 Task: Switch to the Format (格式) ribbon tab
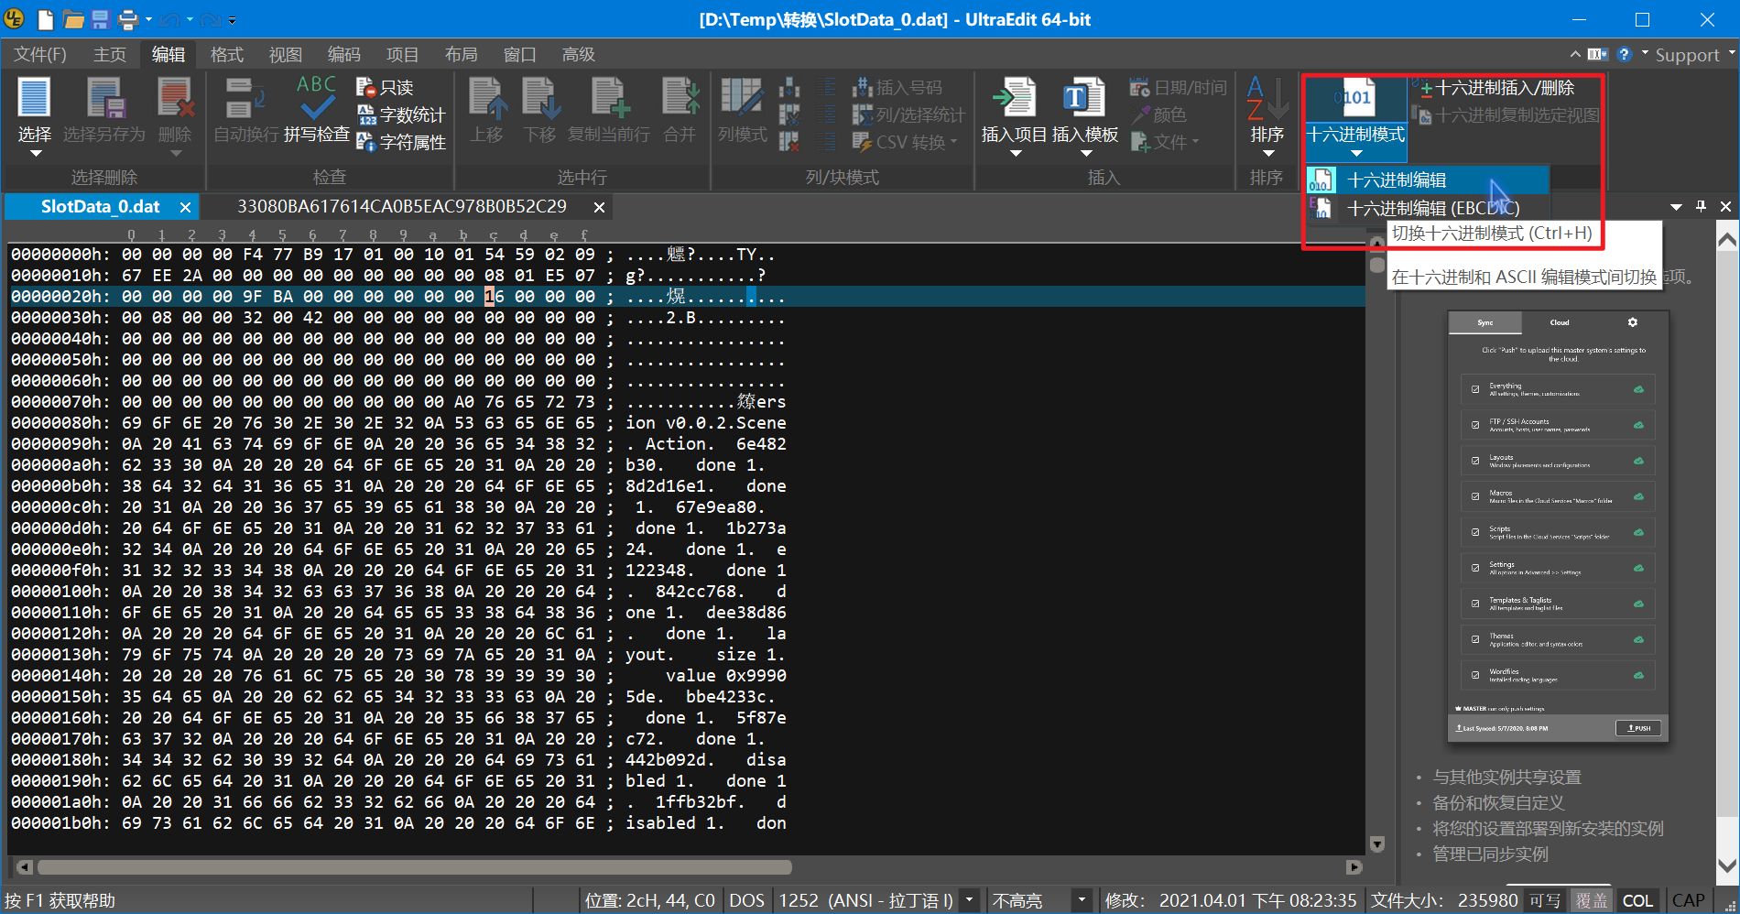coord(226,55)
